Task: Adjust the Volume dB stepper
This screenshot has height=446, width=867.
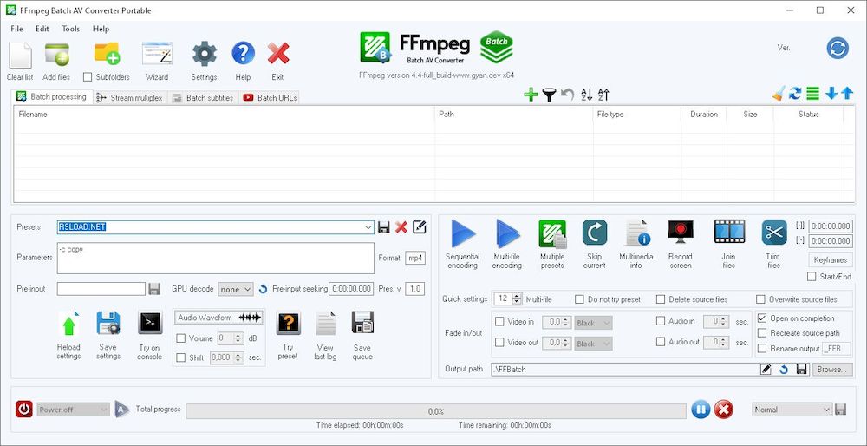Action: 238,338
